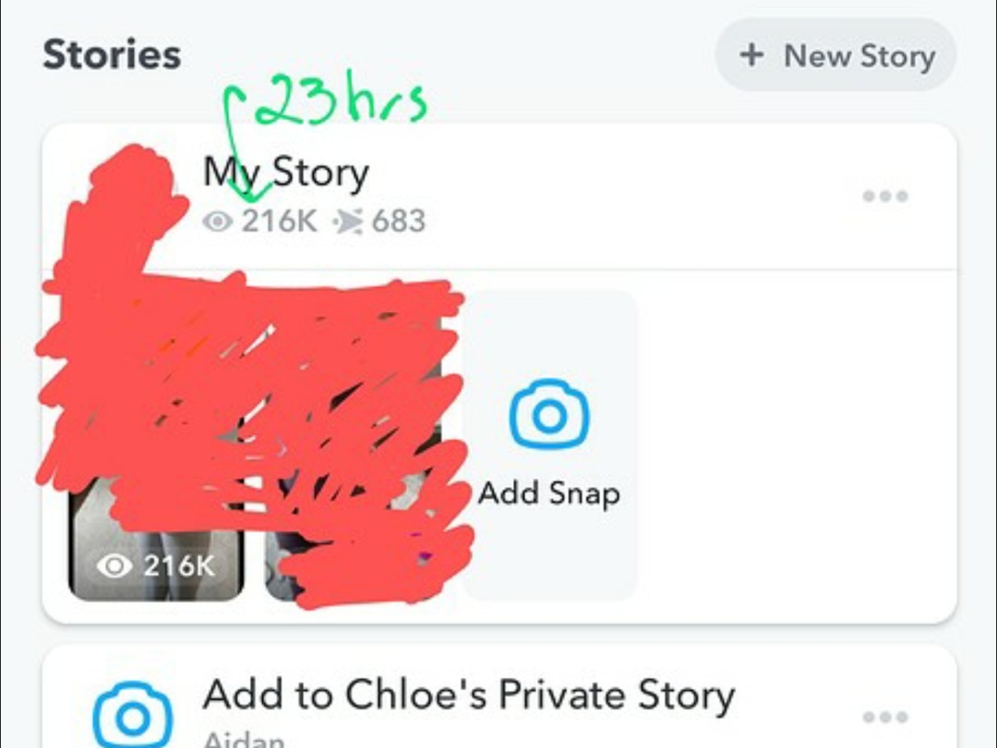The height and width of the screenshot is (748, 997).
Task: Tap the plus icon beside New Story
Action: 751,55
